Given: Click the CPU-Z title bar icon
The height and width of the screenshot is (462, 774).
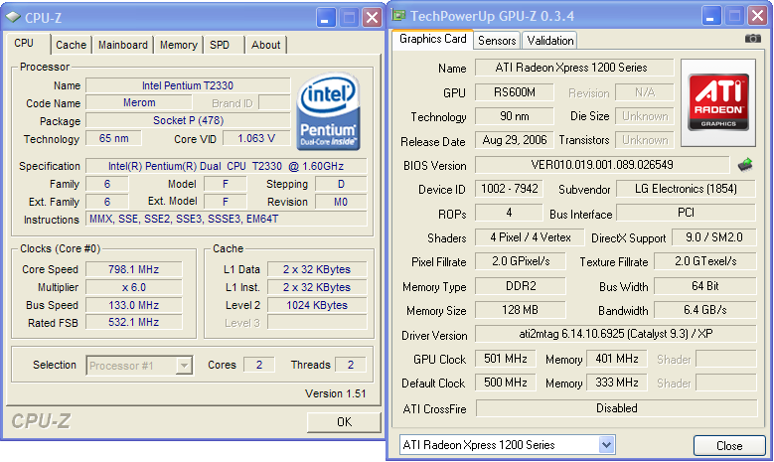Looking at the screenshot, I should coord(13,17).
